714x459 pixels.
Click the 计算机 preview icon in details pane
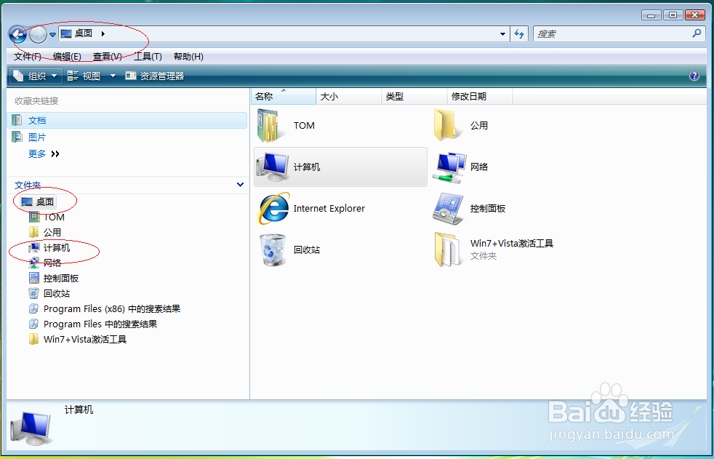[31, 428]
